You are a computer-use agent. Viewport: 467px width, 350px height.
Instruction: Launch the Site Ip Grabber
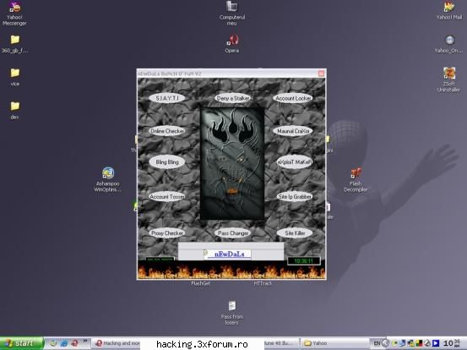click(x=295, y=197)
